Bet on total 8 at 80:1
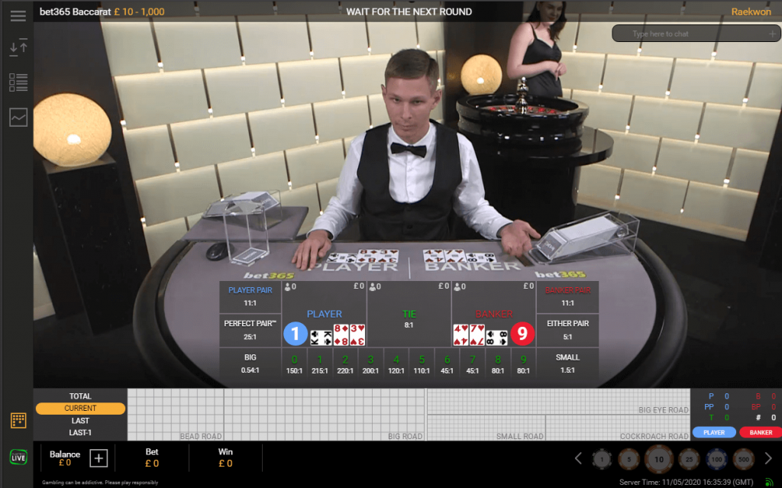This screenshot has width=782, height=488. 498,364
